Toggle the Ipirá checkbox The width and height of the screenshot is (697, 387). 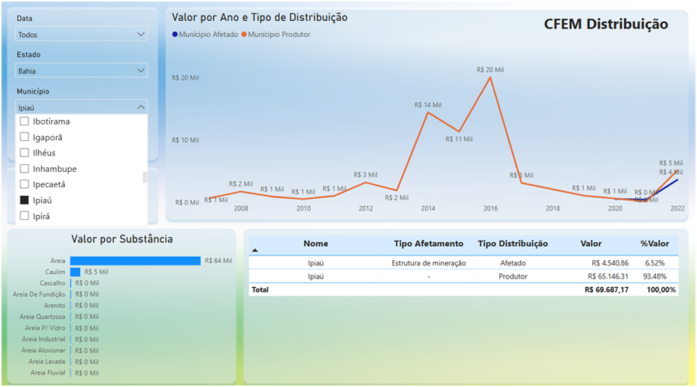25,216
